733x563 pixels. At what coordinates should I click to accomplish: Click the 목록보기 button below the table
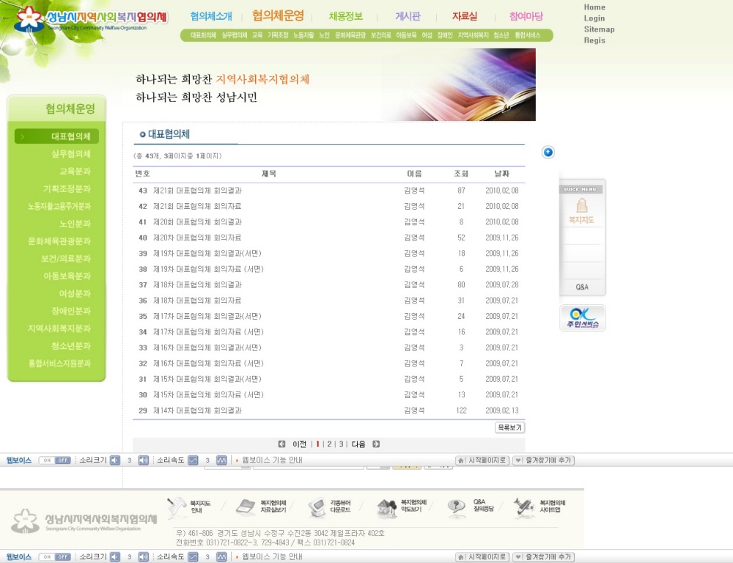tap(509, 427)
